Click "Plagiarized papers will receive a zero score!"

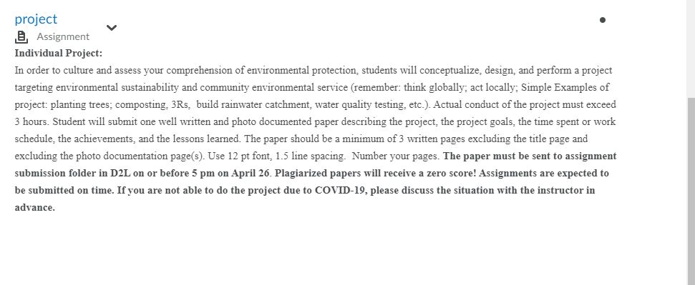(376, 173)
